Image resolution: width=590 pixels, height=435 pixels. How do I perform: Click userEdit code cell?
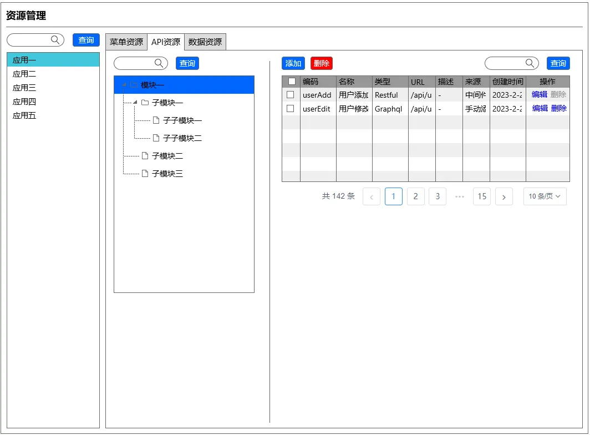point(318,109)
